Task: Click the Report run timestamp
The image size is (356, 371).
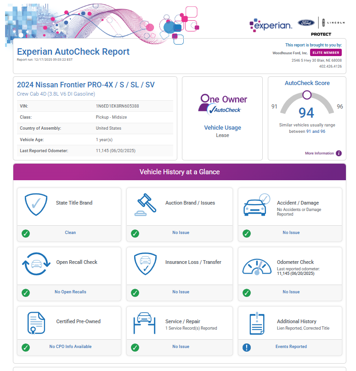Action: [45, 60]
